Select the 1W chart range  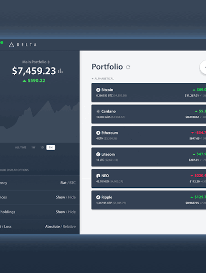click(33, 148)
